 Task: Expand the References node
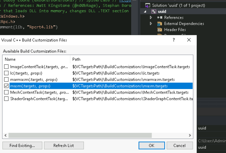[x=151, y=18]
